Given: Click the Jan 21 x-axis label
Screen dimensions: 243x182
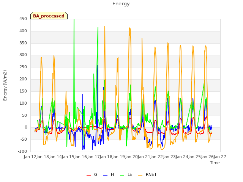Looking at the screenshot, I should coord(144,157).
